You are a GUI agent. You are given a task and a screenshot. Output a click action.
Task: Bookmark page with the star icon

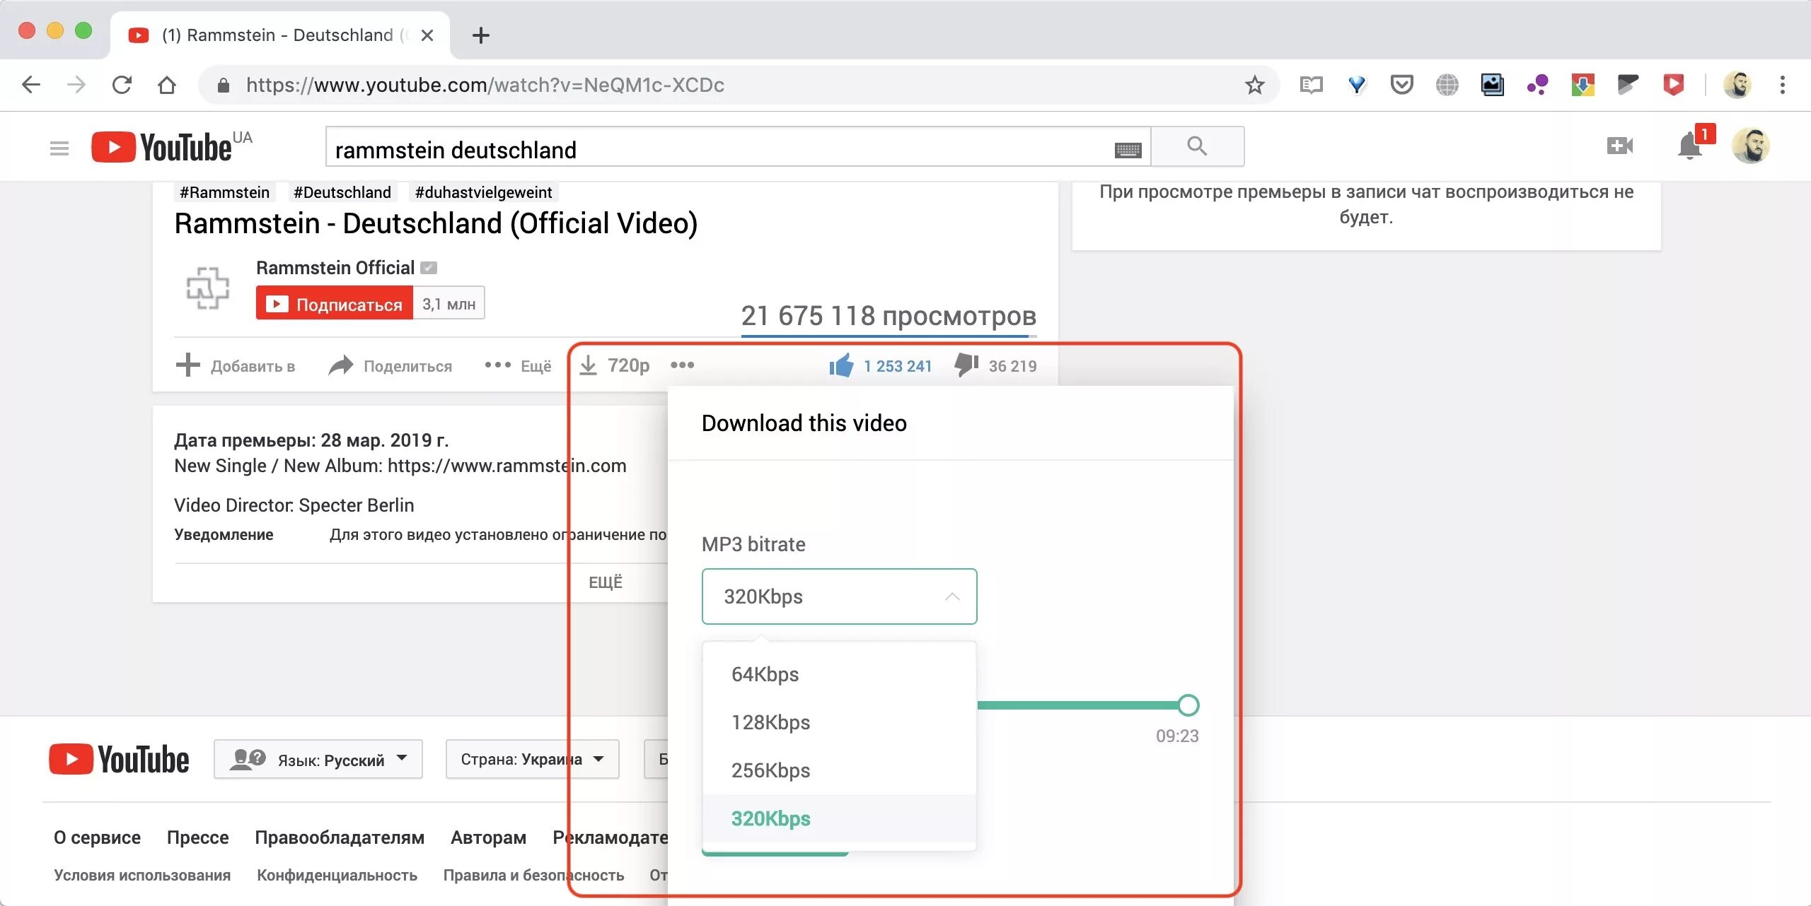[x=1254, y=85]
